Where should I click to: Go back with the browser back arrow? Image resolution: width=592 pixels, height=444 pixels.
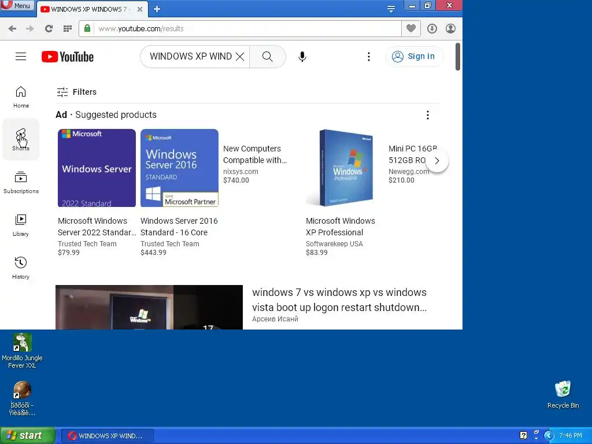tap(12, 29)
